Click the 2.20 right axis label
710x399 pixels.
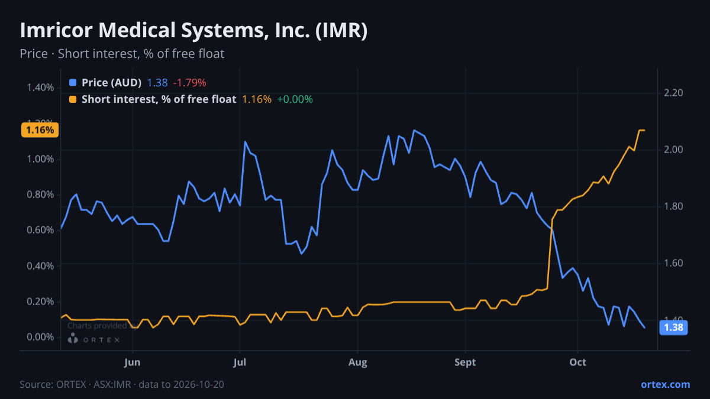click(674, 93)
